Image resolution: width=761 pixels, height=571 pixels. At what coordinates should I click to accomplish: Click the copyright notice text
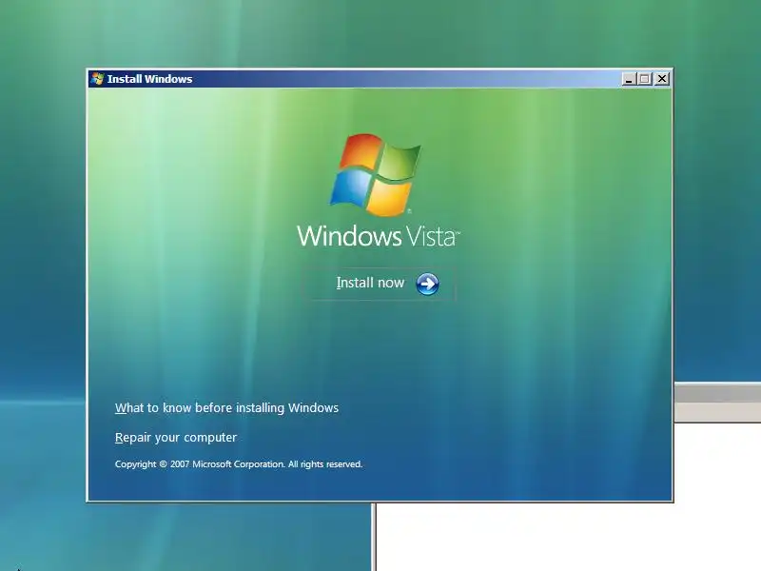click(239, 464)
